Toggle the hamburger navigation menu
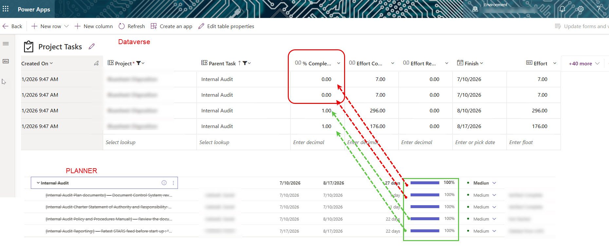Image resolution: width=609 pixels, height=247 pixels. [6, 43]
